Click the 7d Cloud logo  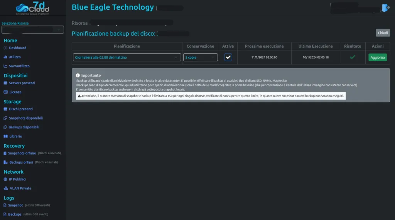coord(32,8)
